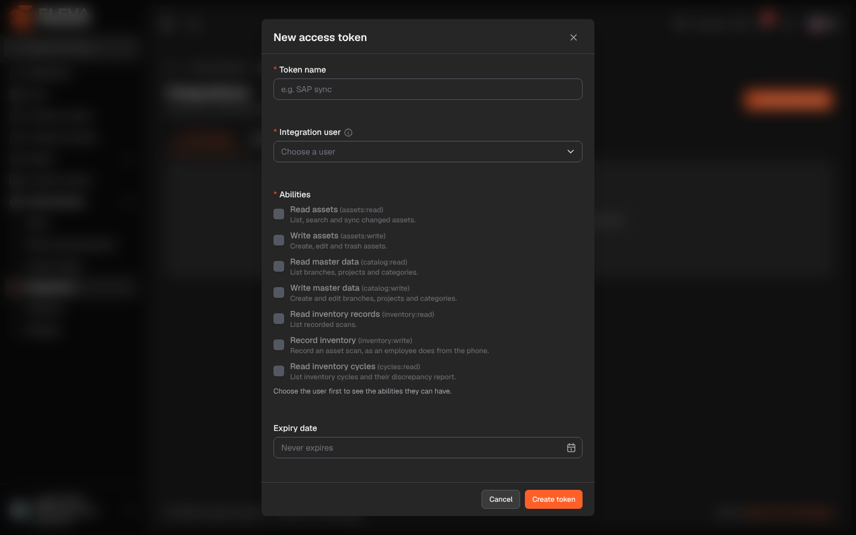This screenshot has width=856, height=535.
Task: Close the New access token dialog
Action: (574, 37)
